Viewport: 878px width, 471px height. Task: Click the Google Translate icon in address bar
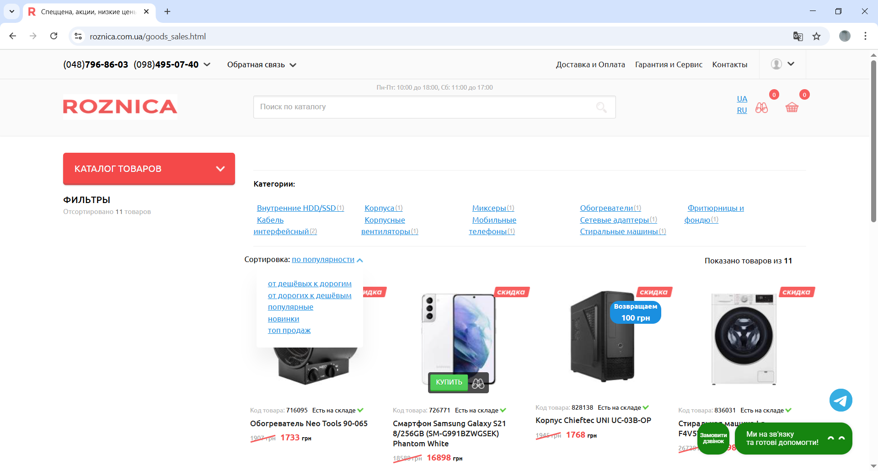[798, 37]
